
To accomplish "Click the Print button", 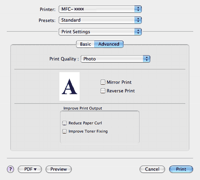I will [181, 169].
